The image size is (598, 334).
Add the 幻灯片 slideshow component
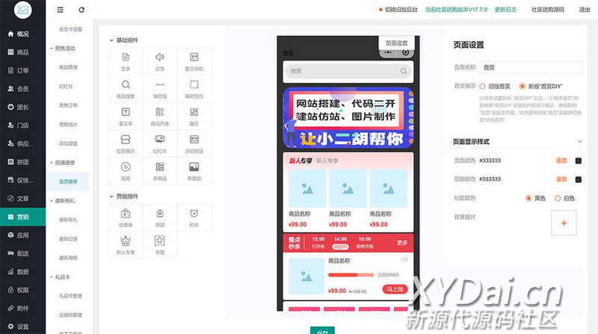tap(160, 144)
